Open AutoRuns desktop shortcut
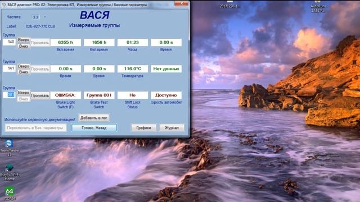Viewport: 360px width, 202px height. click(x=318, y=7)
